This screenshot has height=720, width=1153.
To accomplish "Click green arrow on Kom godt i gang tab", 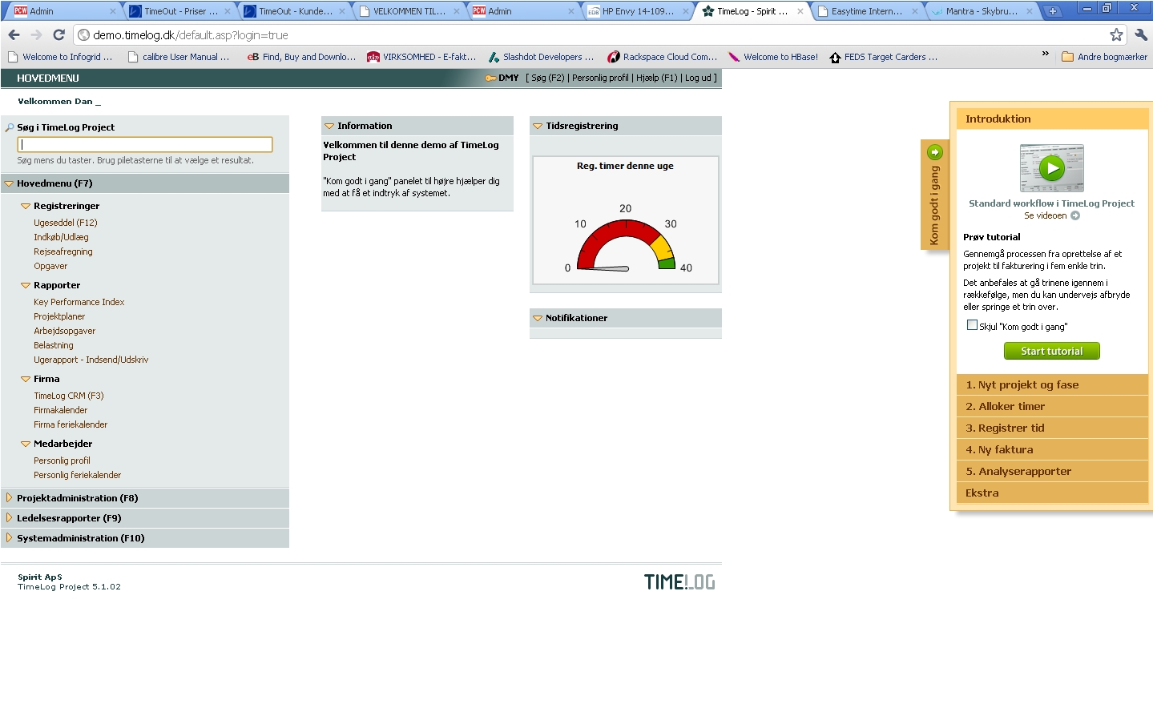I will pos(934,152).
